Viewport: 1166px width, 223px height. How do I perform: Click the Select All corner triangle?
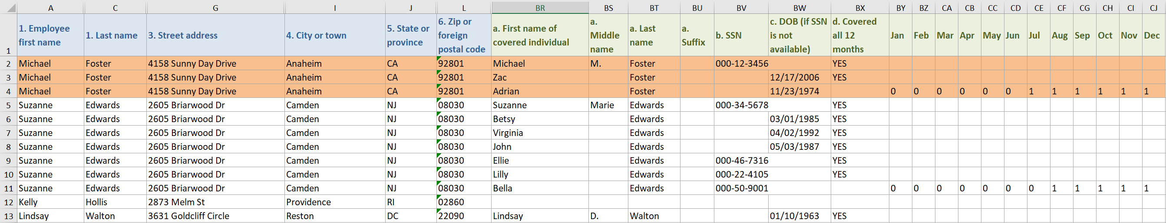(x=9, y=7)
